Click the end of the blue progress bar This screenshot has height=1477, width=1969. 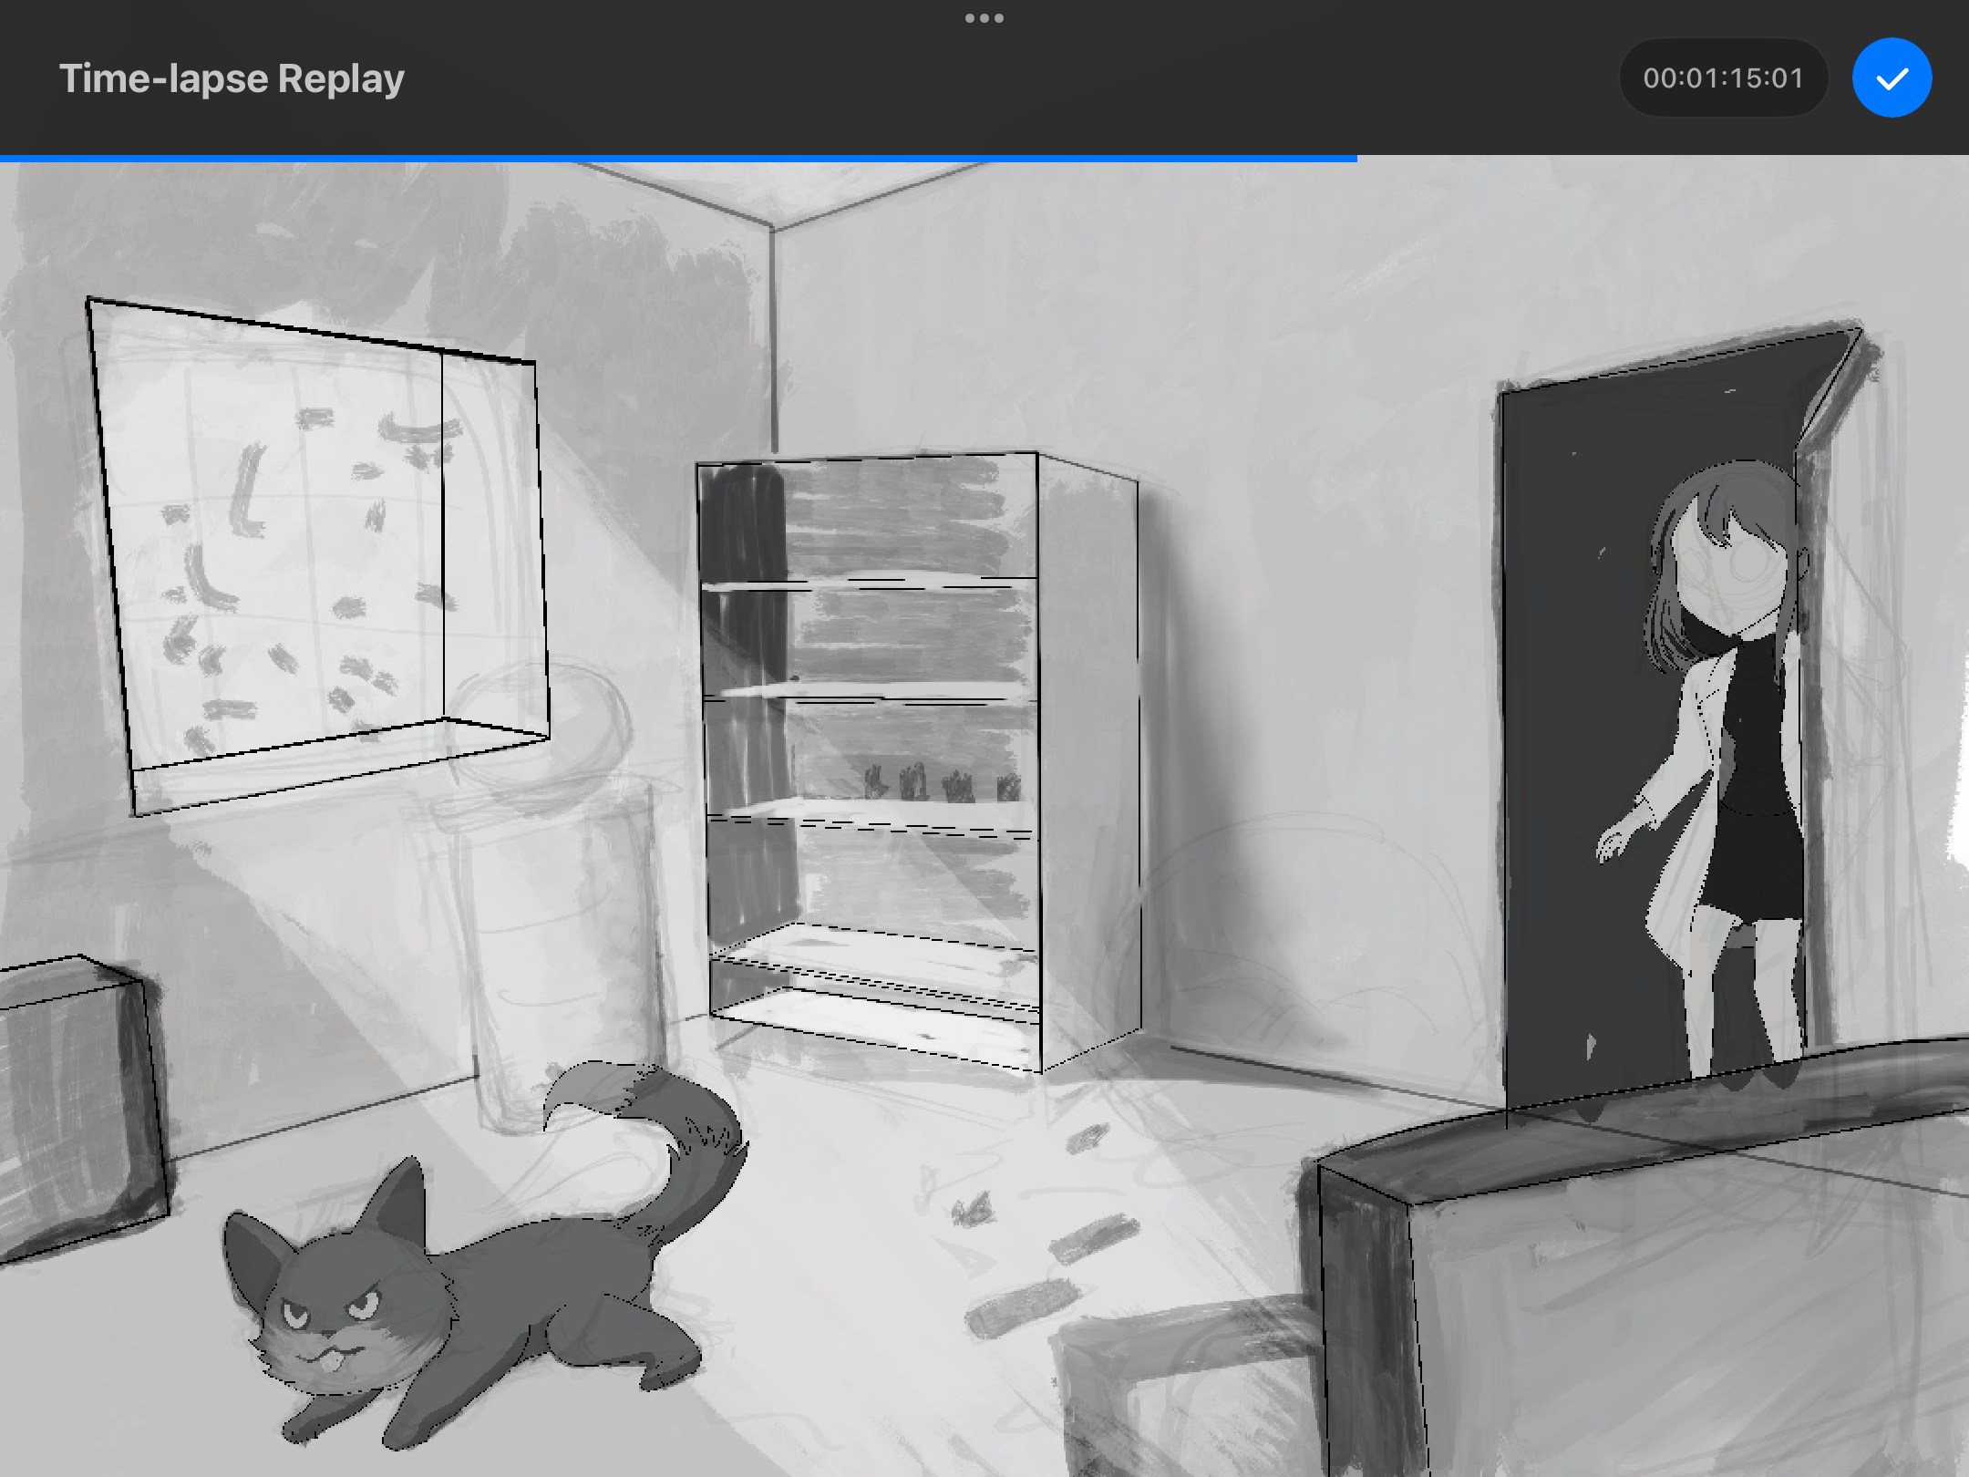[1355, 159]
